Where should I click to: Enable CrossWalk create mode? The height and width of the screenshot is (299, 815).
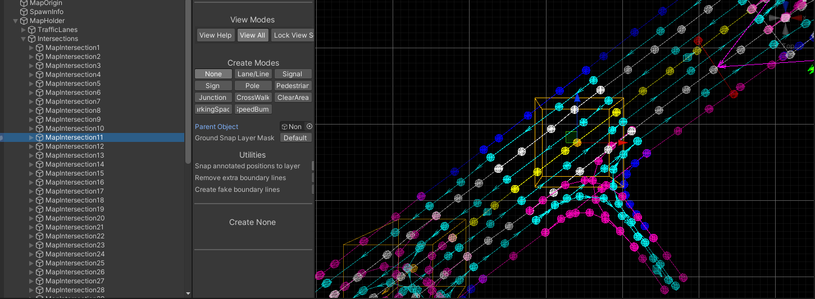pos(253,98)
